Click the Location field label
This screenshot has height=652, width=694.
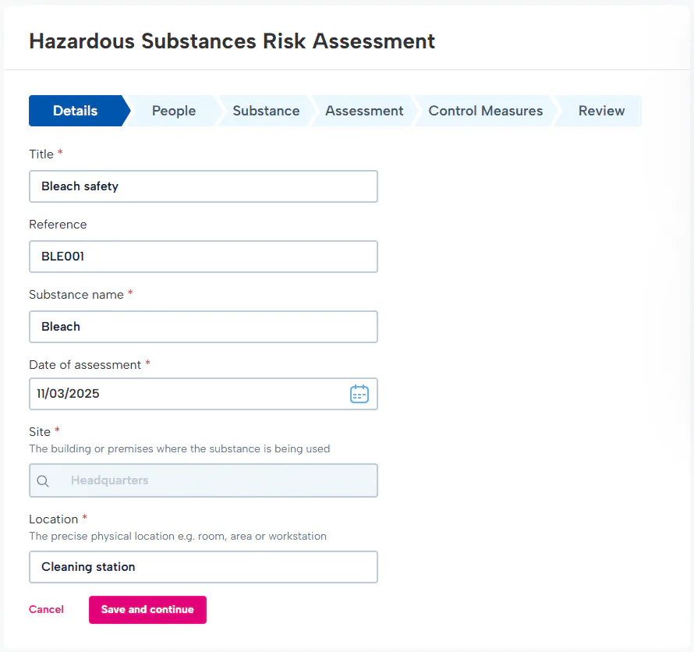click(54, 519)
